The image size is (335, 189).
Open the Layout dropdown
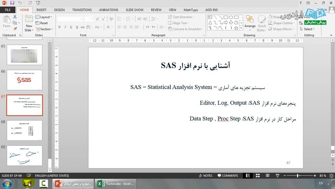pos(43,17)
